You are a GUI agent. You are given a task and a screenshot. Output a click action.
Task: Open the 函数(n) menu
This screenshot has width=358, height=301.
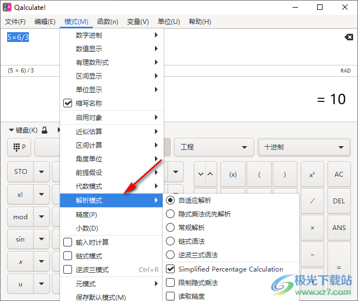(108, 22)
